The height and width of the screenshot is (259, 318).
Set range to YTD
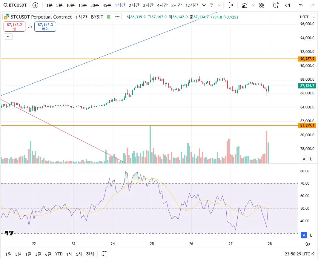59,254
